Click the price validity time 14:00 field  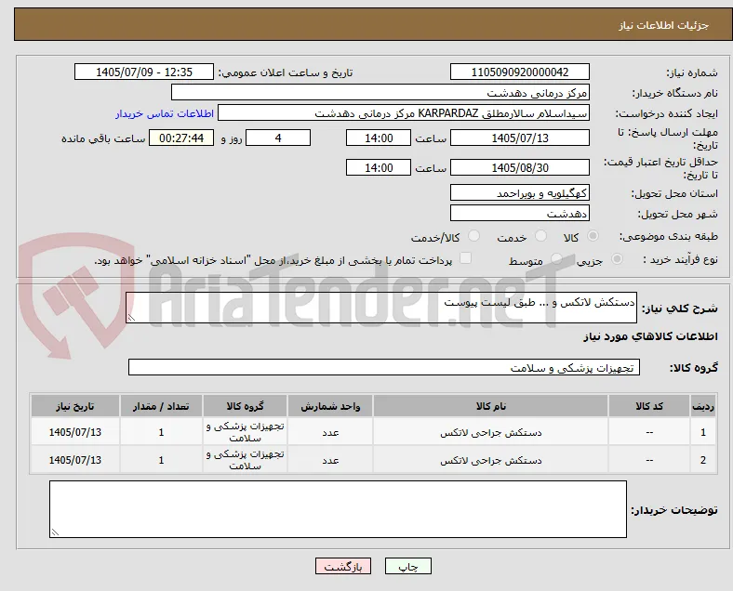tap(379, 167)
